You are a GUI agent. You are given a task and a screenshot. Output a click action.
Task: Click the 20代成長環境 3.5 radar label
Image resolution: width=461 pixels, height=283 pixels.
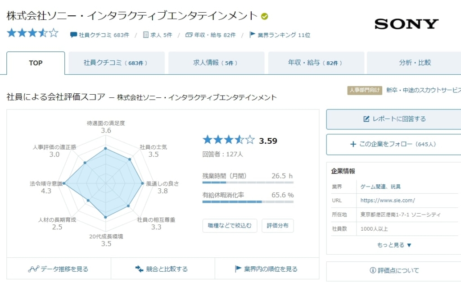(x=106, y=240)
